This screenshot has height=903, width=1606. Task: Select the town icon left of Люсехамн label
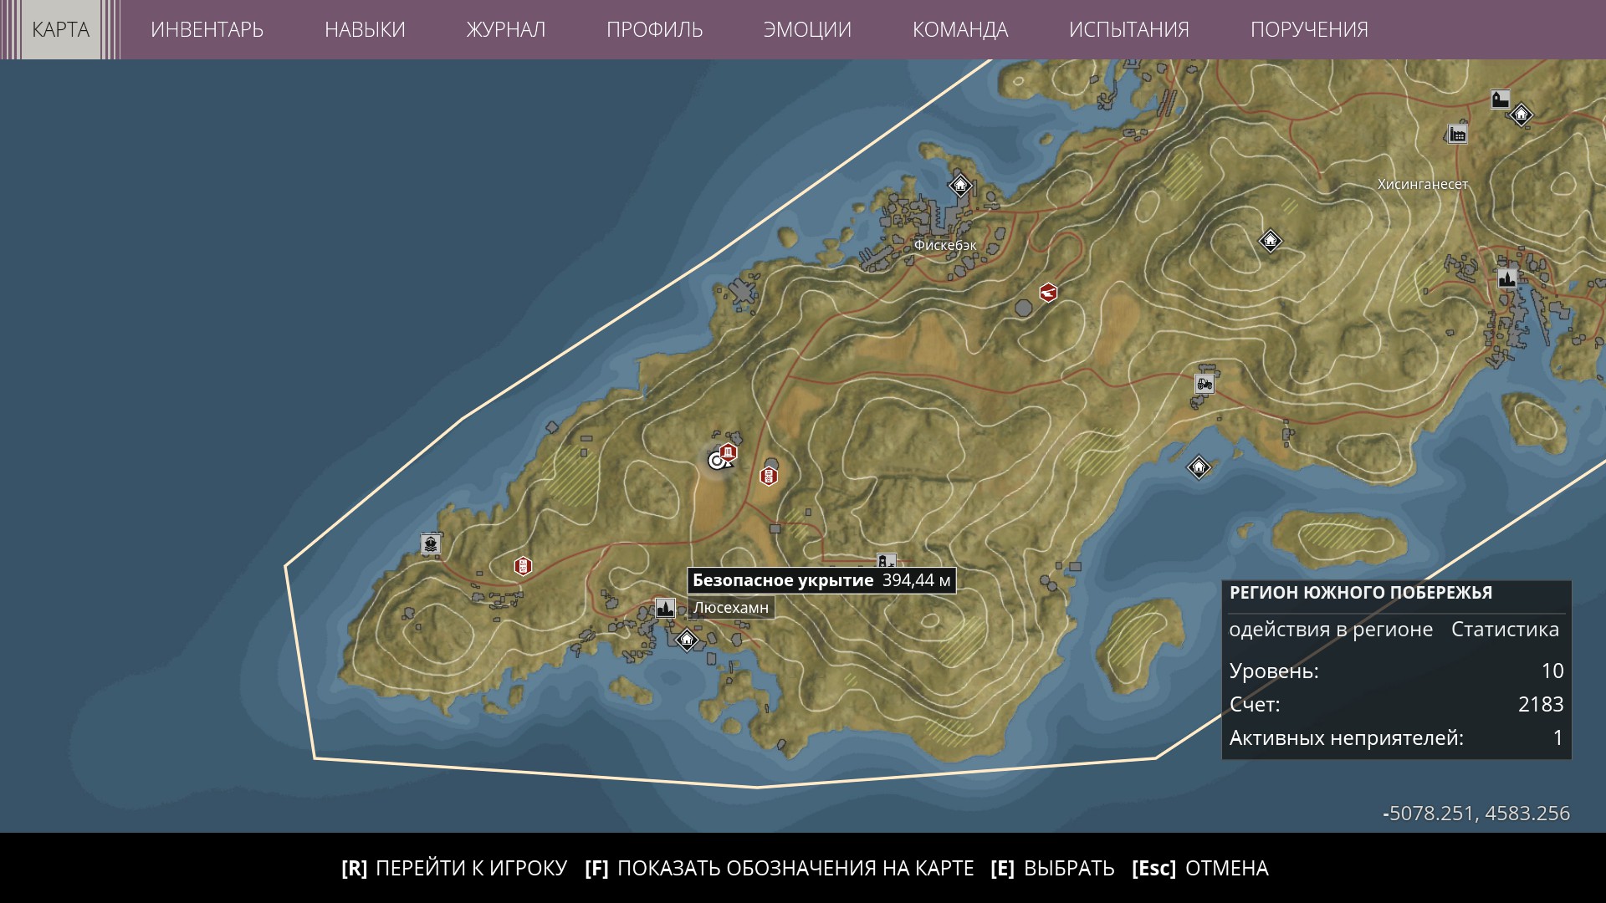pos(665,607)
